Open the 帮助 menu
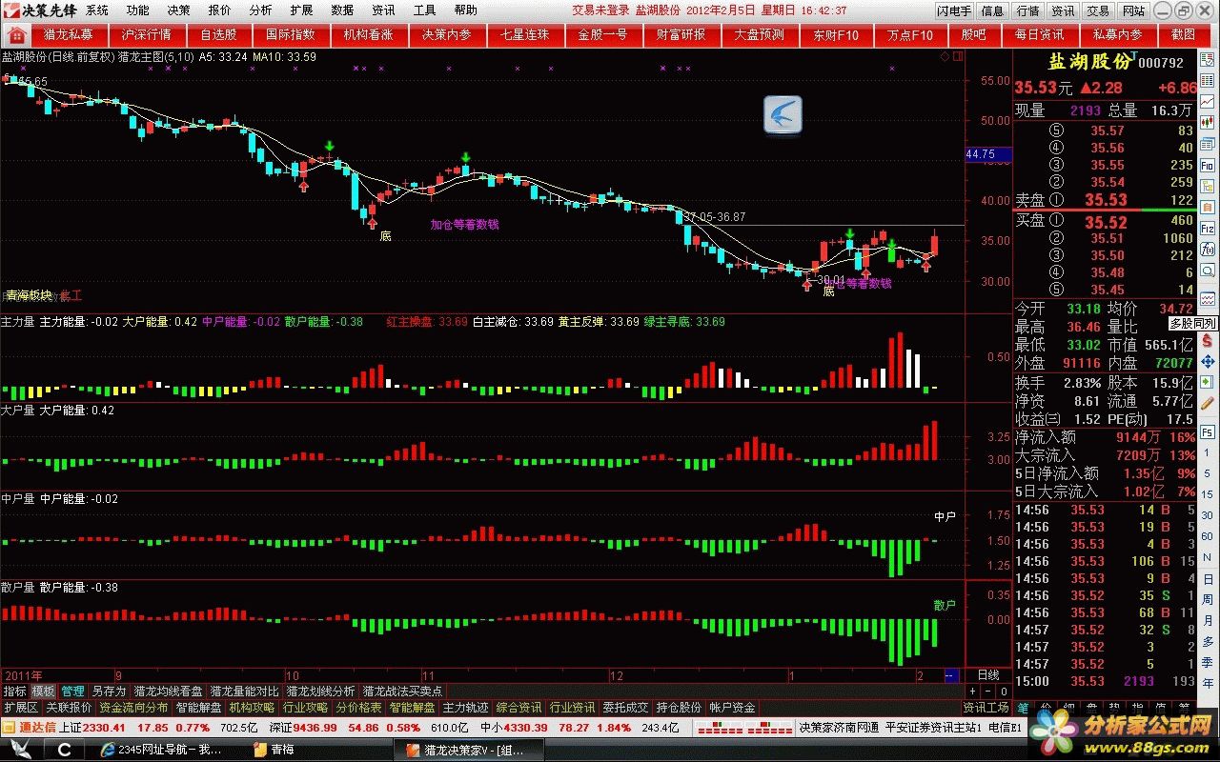The width and height of the screenshot is (1220, 762). [466, 10]
